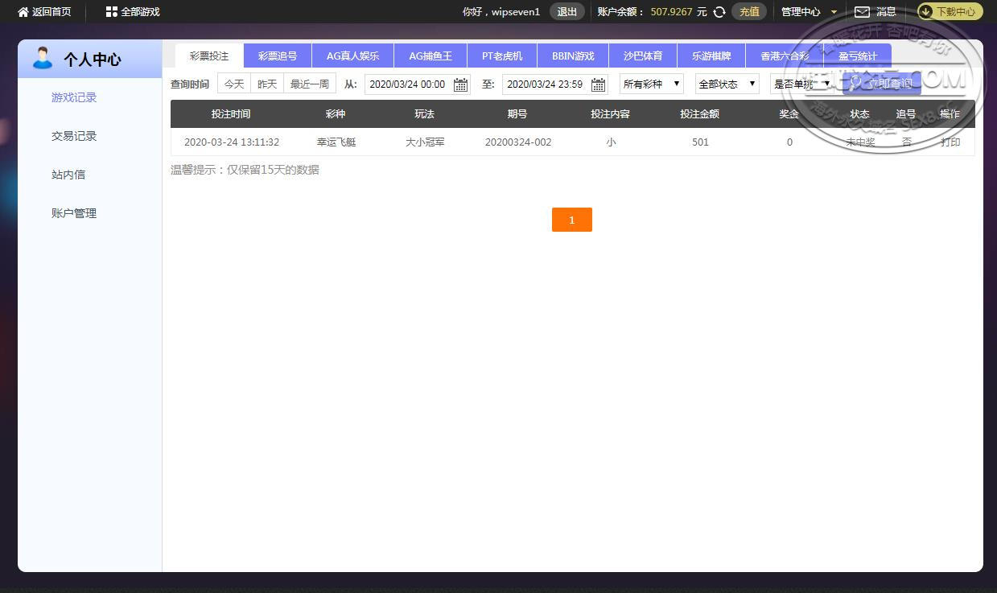This screenshot has height=593, width=997.
Task: Open the start date calendar icon
Action: pyautogui.click(x=460, y=84)
